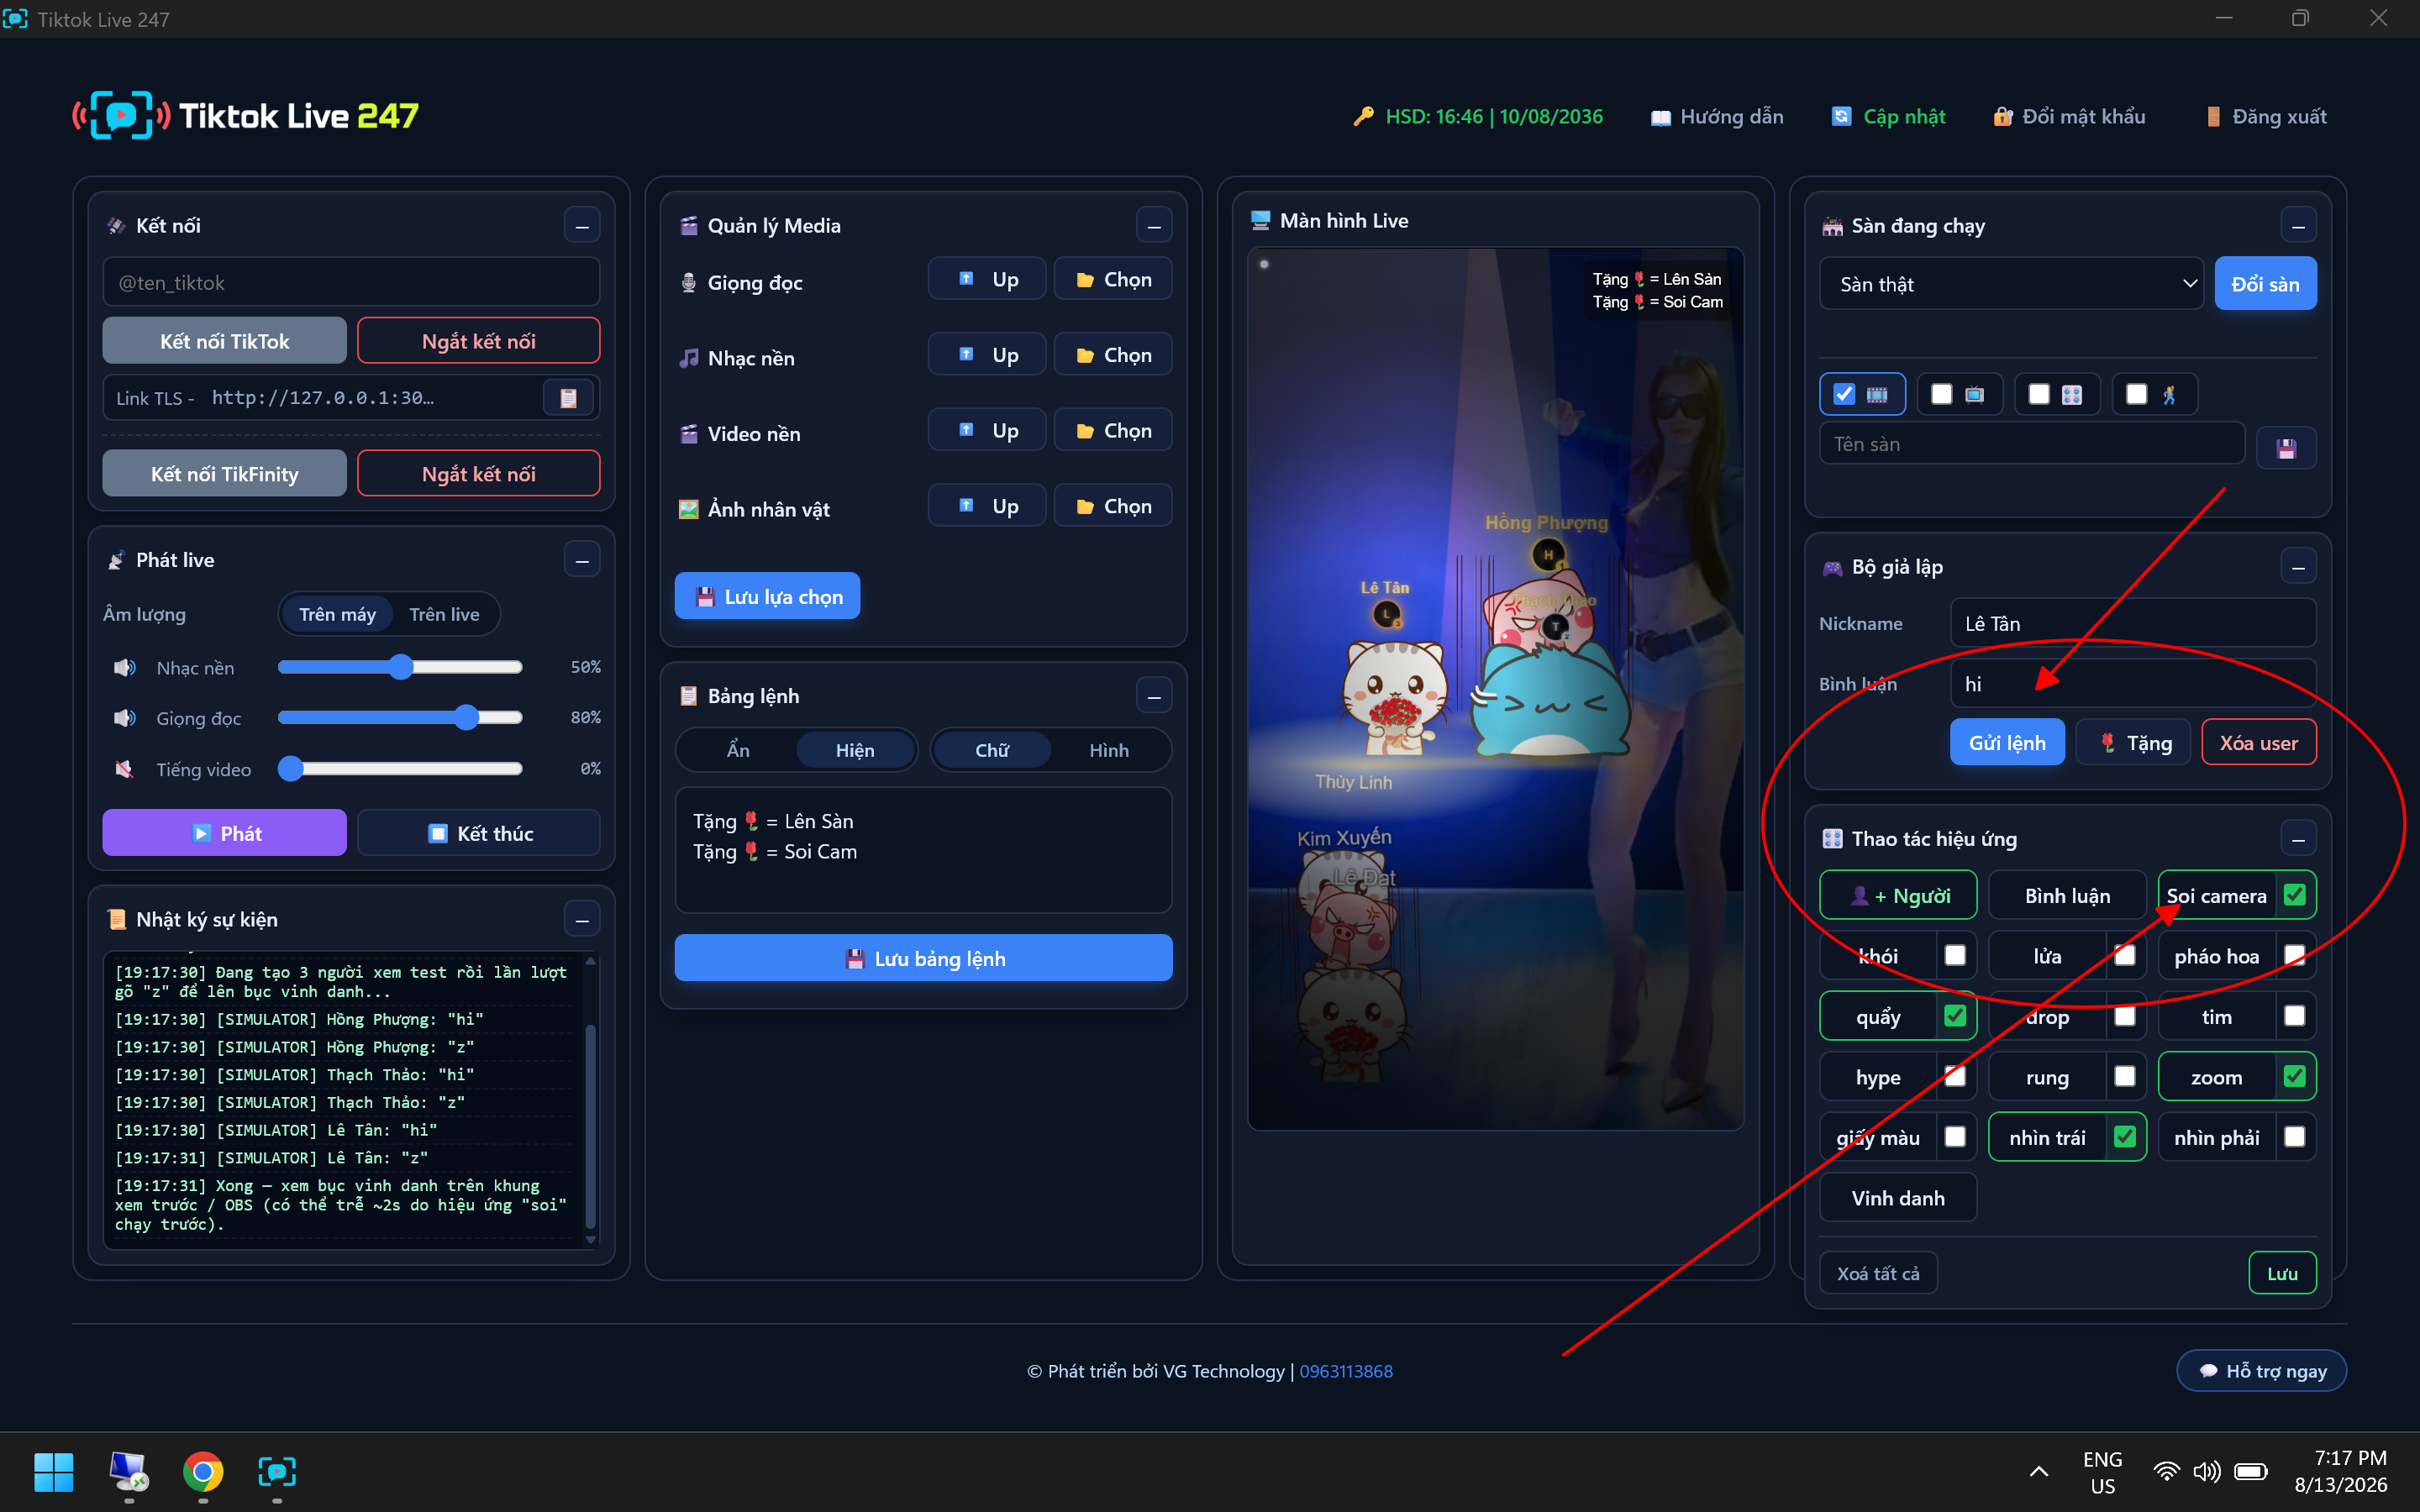2420x1512 pixels.
Task: Choose a Giọng đọc file via Chọn folder
Action: coord(1113,280)
